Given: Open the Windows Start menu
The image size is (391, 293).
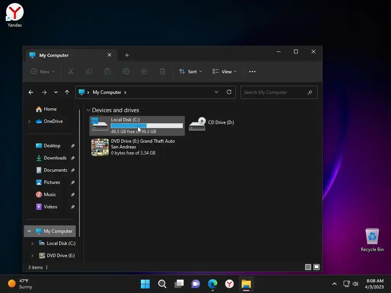Looking at the screenshot, I should pos(145,284).
